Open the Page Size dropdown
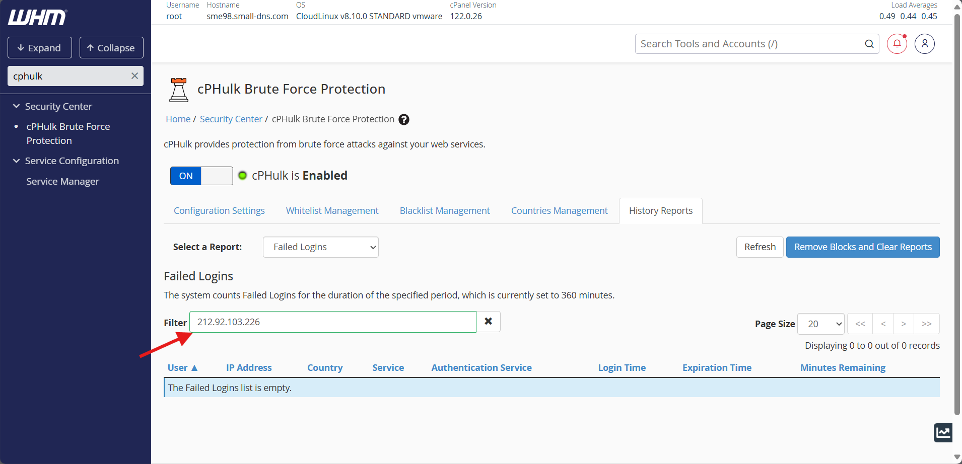Screen dimensions: 962x464 pos(821,324)
